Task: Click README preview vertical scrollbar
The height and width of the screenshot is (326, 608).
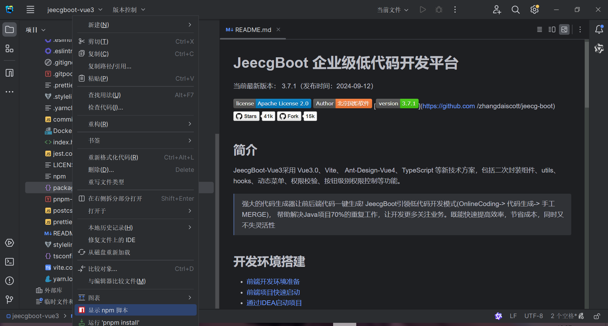Action: point(587,75)
